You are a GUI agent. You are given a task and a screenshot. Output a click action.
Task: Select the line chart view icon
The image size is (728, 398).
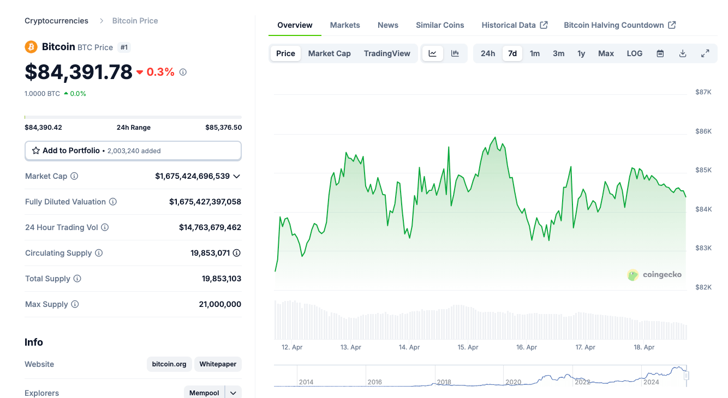(x=432, y=53)
